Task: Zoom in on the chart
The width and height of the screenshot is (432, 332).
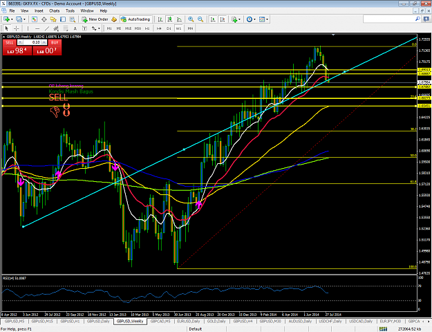Action: click(191, 19)
